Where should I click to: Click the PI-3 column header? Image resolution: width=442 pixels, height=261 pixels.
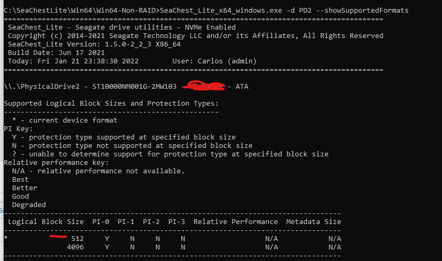coord(177,222)
